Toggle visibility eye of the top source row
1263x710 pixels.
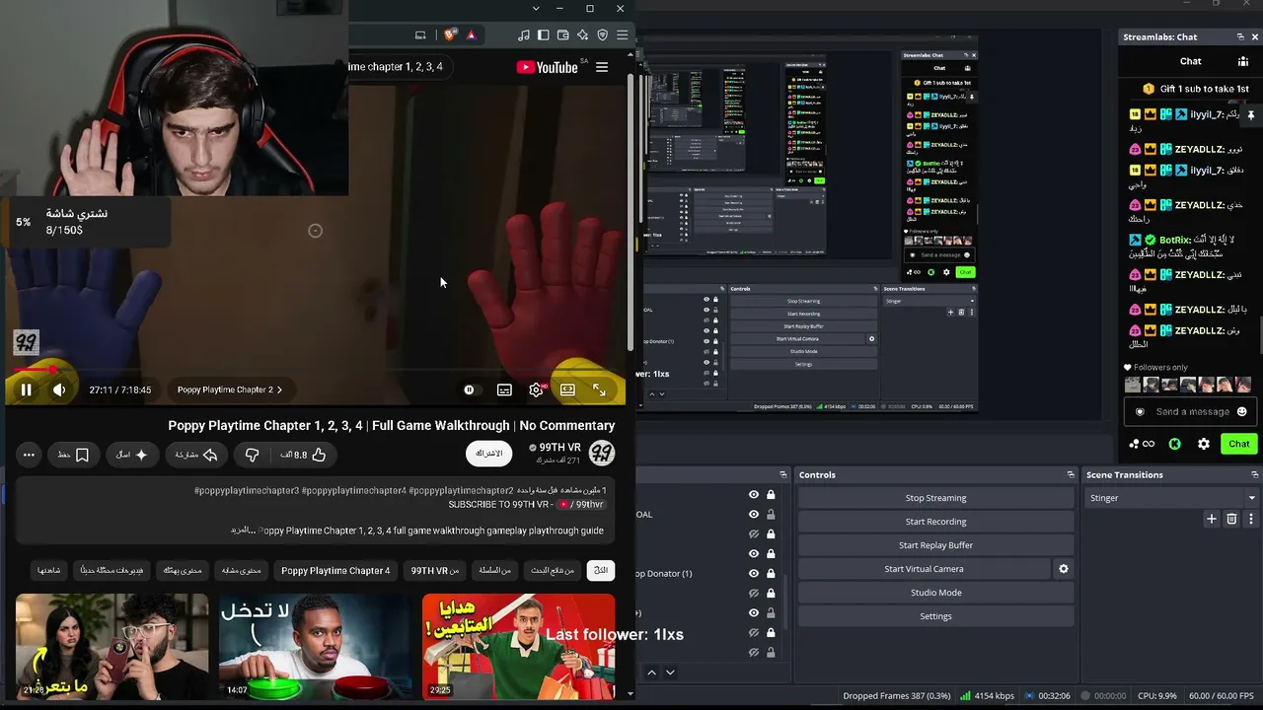click(754, 495)
